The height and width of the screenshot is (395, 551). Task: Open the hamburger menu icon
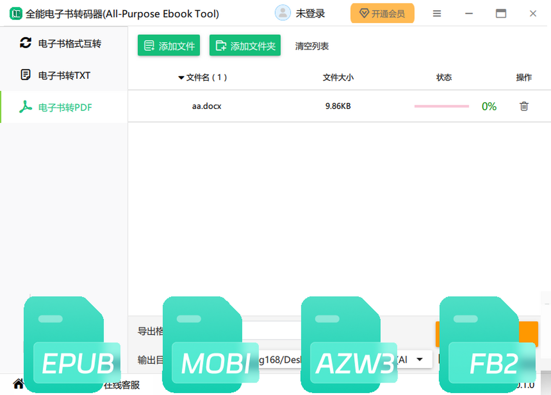coord(437,14)
